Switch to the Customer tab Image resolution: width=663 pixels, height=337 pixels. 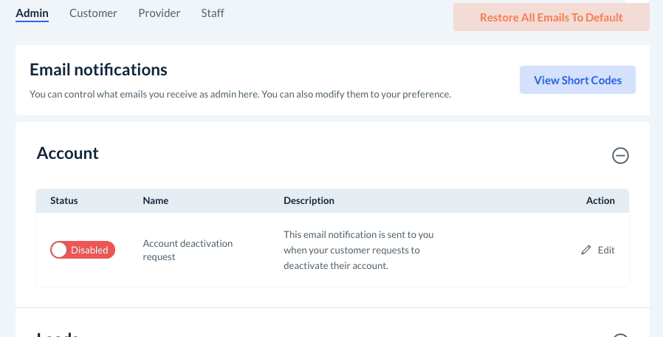click(93, 13)
